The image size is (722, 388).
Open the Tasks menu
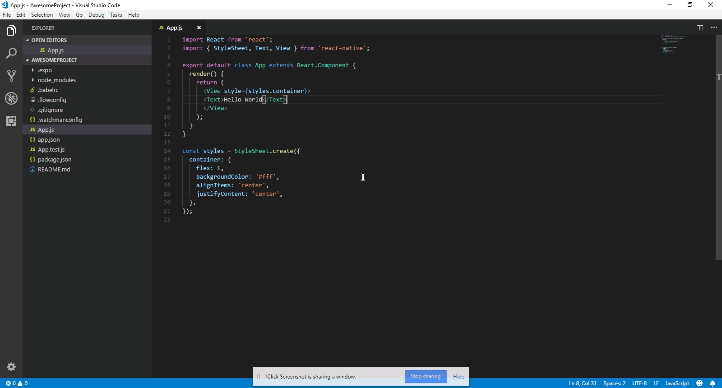[x=116, y=15]
